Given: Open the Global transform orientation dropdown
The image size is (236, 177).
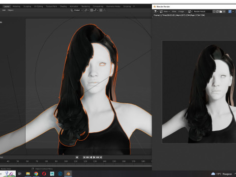Looking at the screenshot, I should [77, 10].
